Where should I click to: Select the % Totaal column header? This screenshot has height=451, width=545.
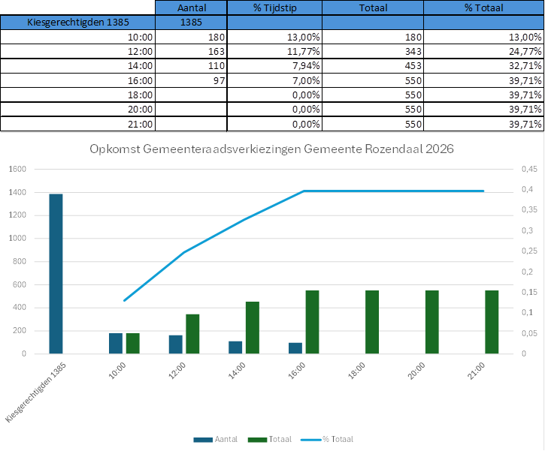(483, 8)
